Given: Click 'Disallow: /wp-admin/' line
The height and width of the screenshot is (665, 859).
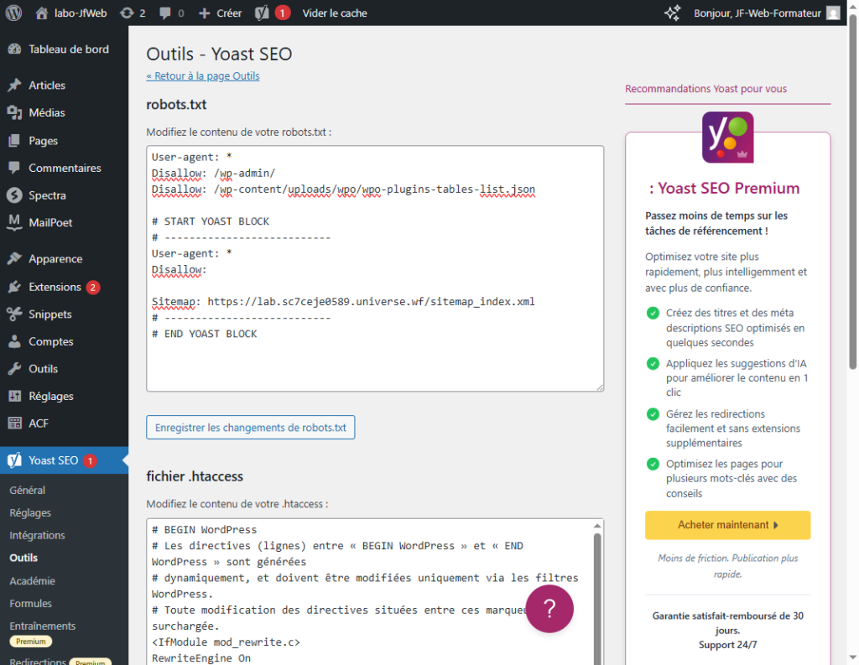Looking at the screenshot, I should point(213,173).
